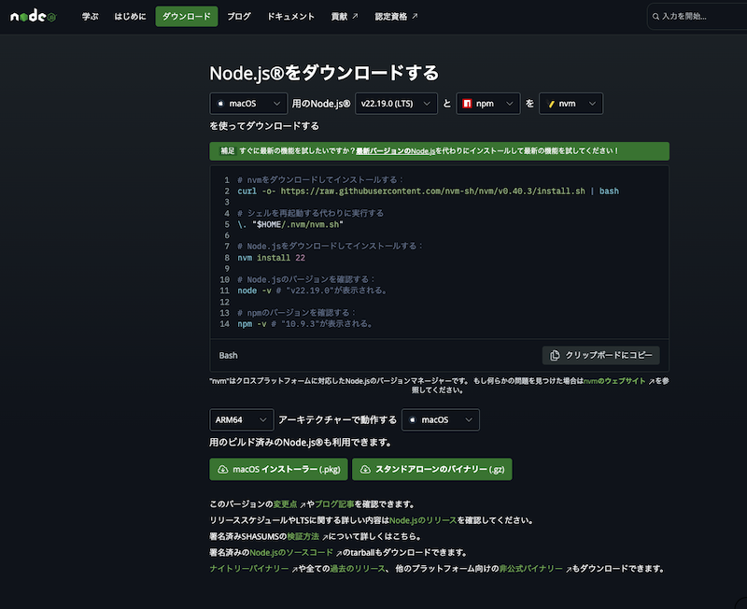Open the ARM64 architecture dropdown

[x=241, y=420]
